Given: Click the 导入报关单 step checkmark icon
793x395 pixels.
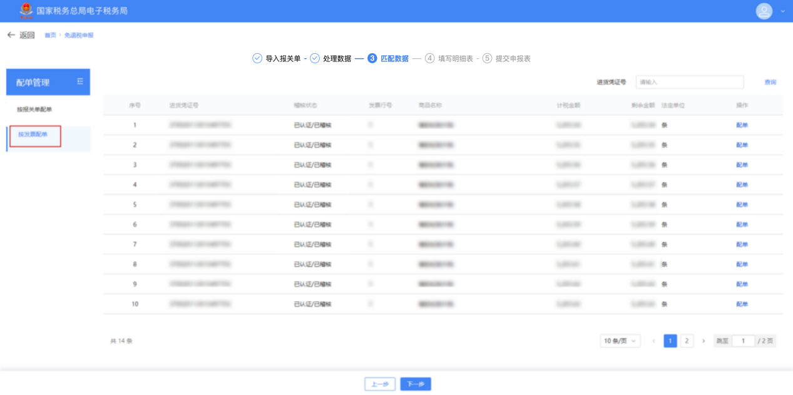Looking at the screenshot, I should point(257,58).
